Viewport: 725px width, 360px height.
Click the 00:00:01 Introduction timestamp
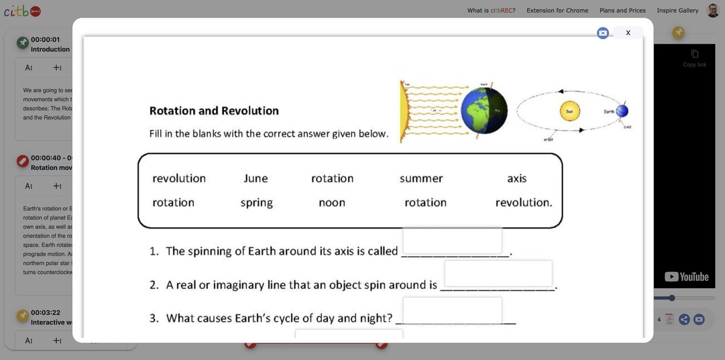45,40
